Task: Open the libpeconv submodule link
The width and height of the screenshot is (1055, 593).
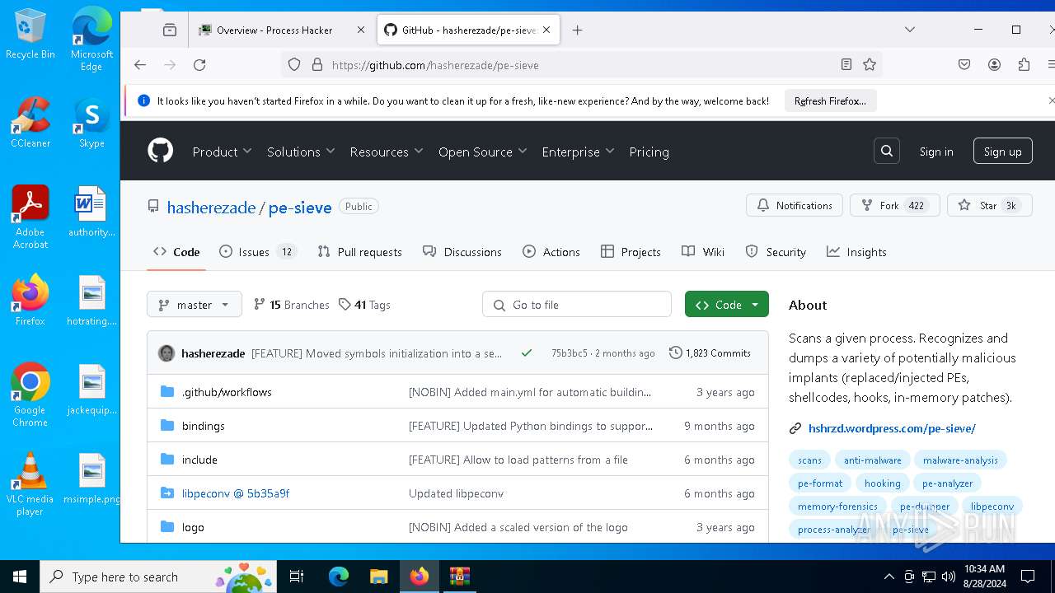Action: 235,493
